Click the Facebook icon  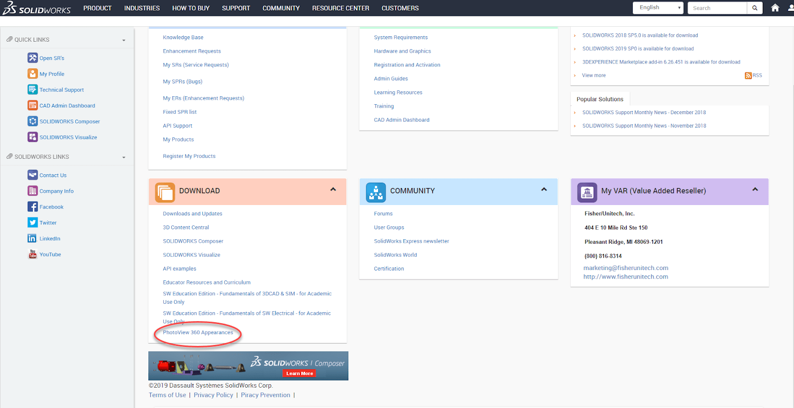[x=33, y=206]
